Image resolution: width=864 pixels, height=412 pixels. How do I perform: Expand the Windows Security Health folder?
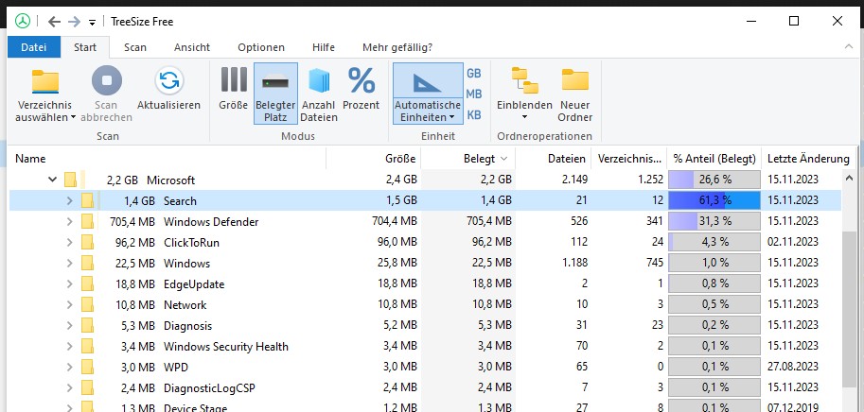[x=69, y=347]
